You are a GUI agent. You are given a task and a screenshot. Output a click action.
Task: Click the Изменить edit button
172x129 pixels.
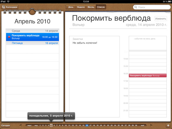coord(161,19)
